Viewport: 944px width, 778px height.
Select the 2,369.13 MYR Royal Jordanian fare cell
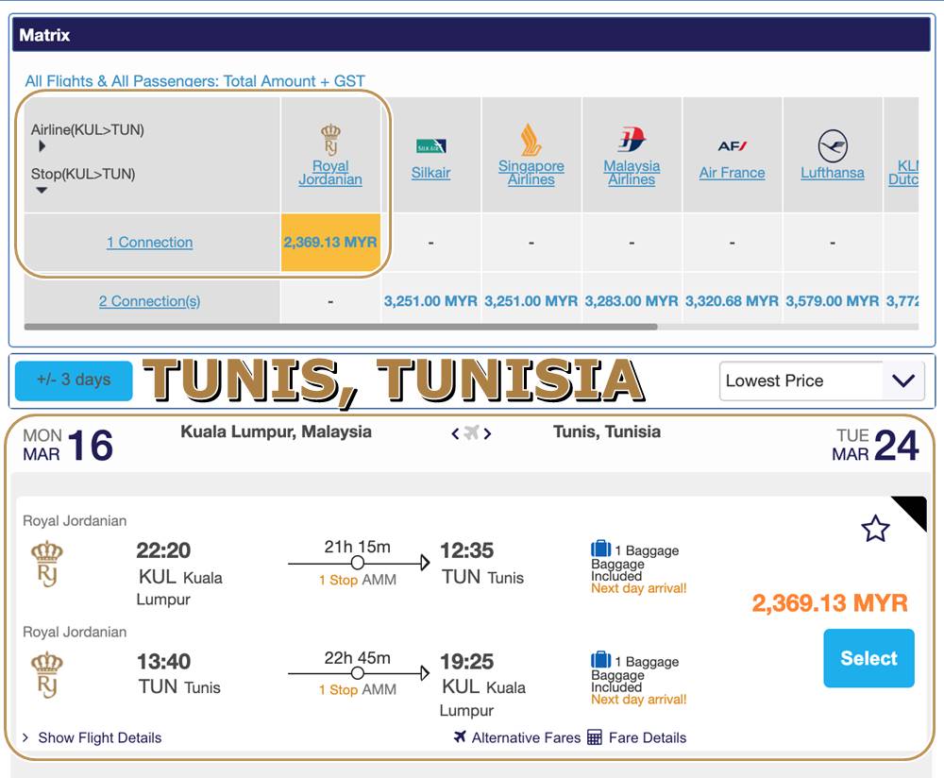pyautogui.click(x=330, y=242)
